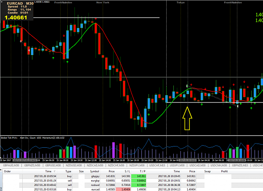263x191 pixels.
Task: Switch to the NZDUSD,M30 tab
Action: pyautogui.click(x=74, y=165)
